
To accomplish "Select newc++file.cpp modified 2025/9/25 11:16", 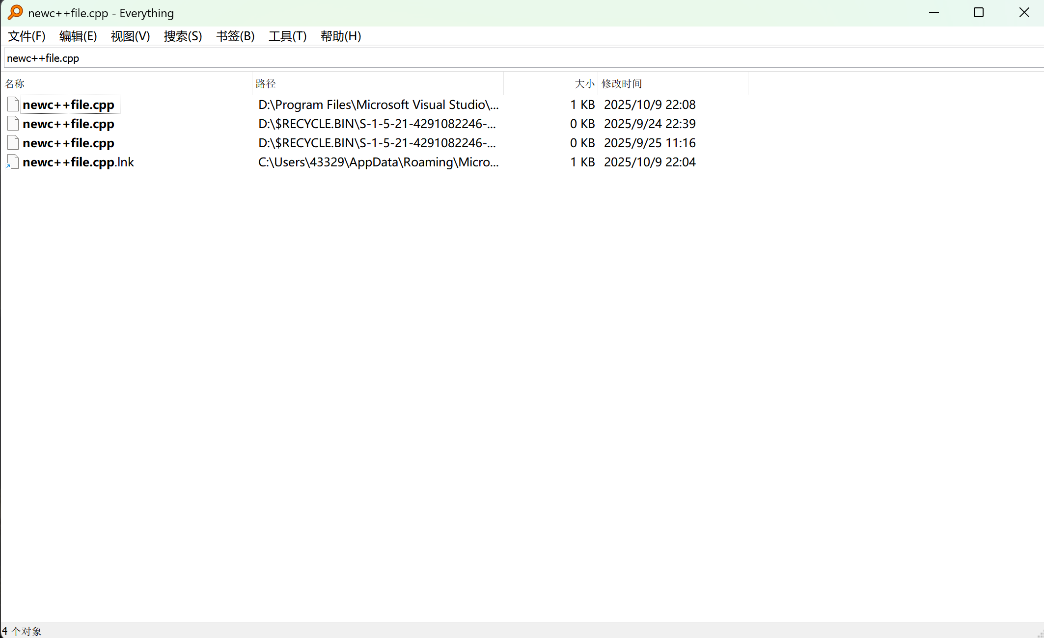I will point(69,143).
